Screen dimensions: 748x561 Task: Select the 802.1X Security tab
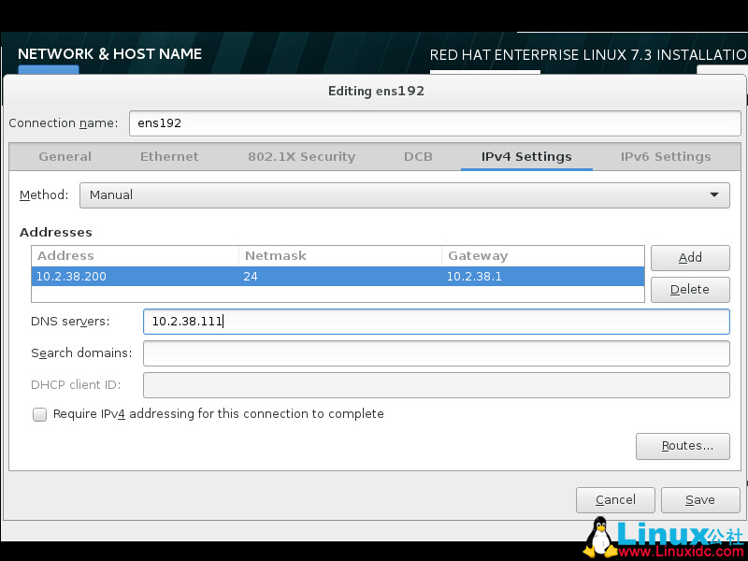301,156
